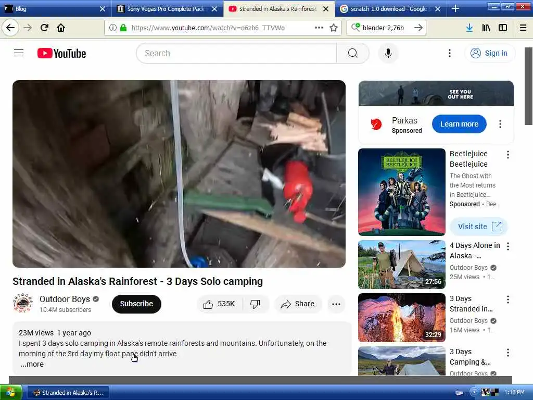Open options for Beetlejuice Beetlejuice ad
Image resolution: width=533 pixels, height=400 pixels.
click(x=508, y=155)
